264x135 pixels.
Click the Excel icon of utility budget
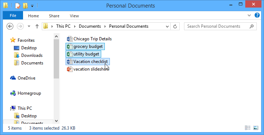[70, 54]
